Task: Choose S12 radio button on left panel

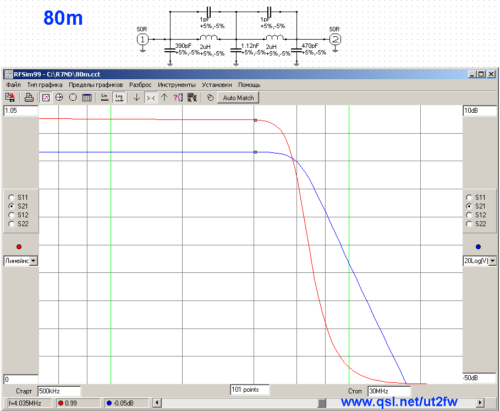Action: coord(12,215)
